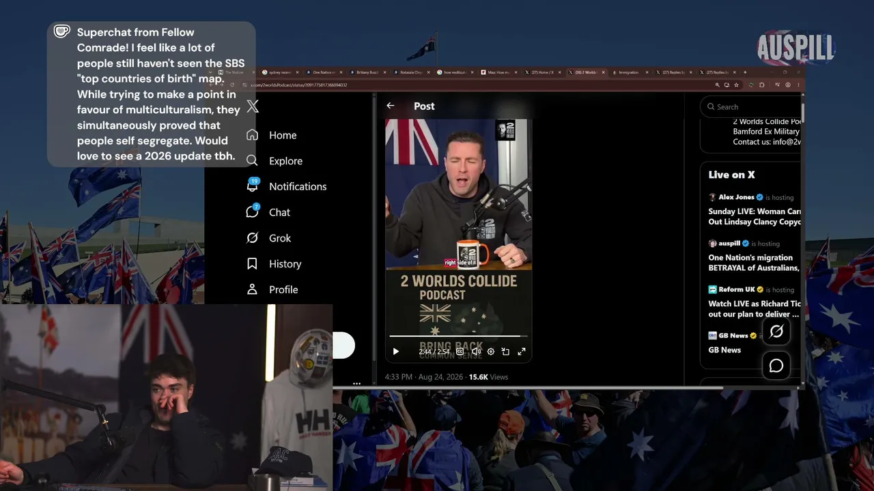Viewport: 874px width, 491px height.
Task: Click the 2 Worlds Collide video thumbnail
Action: pyautogui.click(x=458, y=241)
